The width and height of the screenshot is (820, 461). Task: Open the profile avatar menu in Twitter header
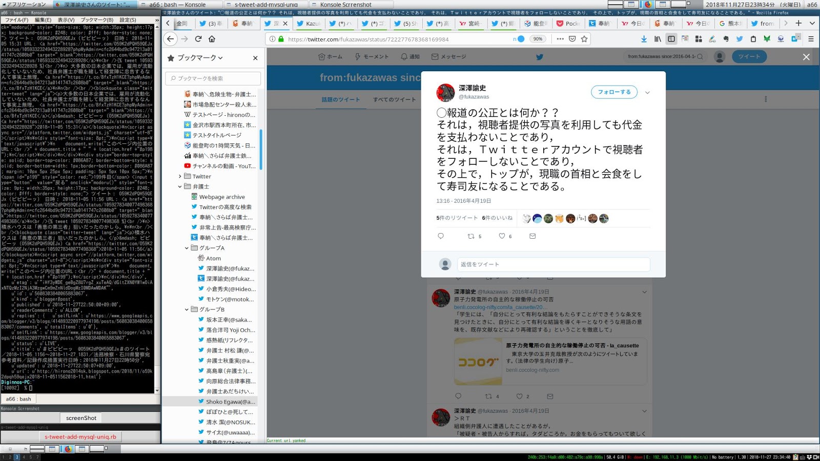[720, 57]
